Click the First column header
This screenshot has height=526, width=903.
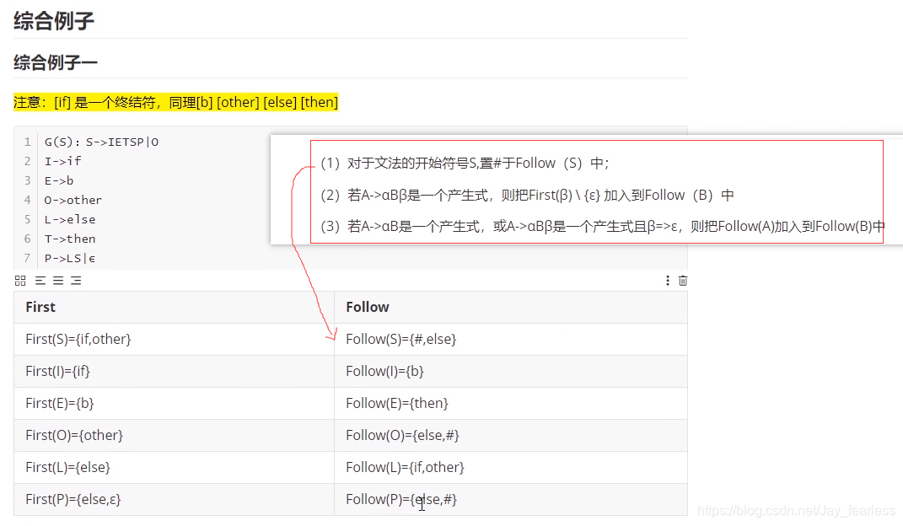tap(174, 308)
